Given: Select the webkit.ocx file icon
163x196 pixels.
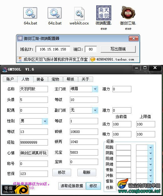Looking at the screenshot, I should click(79, 13).
